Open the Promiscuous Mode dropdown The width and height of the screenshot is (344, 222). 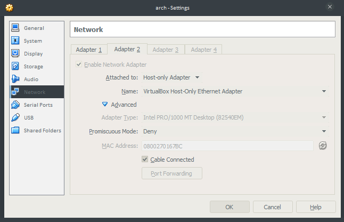pos(235,131)
